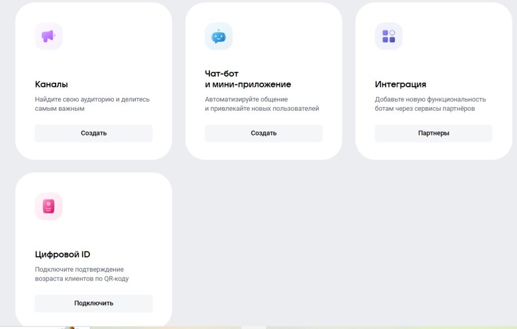Click text 'Автоматизируйте общение и привлекайте новых пользователей'

coord(262,104)
